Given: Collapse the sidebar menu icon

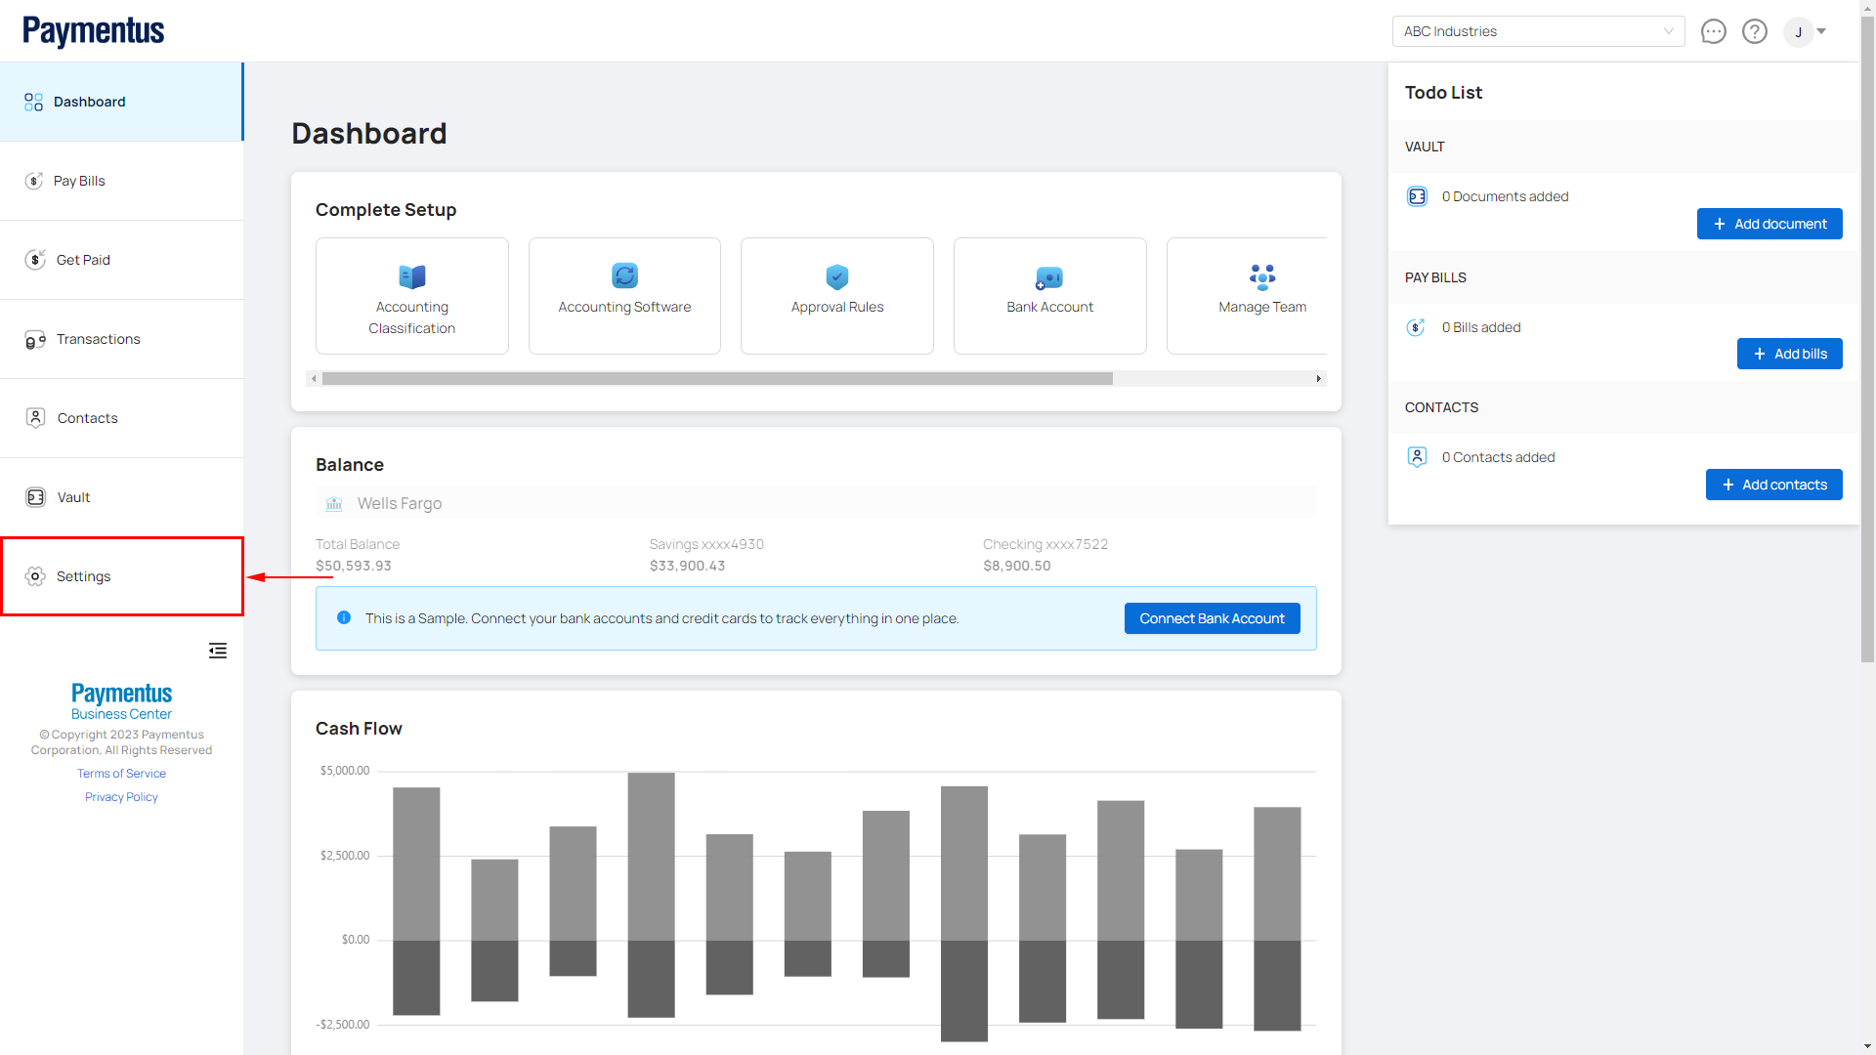Looking at the screenshot, I should point(218,651).
